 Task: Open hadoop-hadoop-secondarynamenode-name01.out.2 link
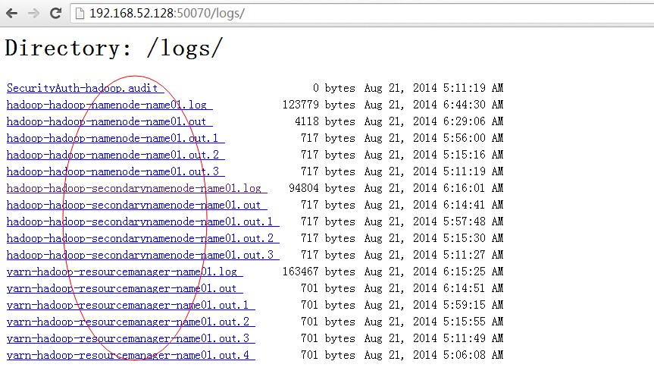[x=141, y=238]
